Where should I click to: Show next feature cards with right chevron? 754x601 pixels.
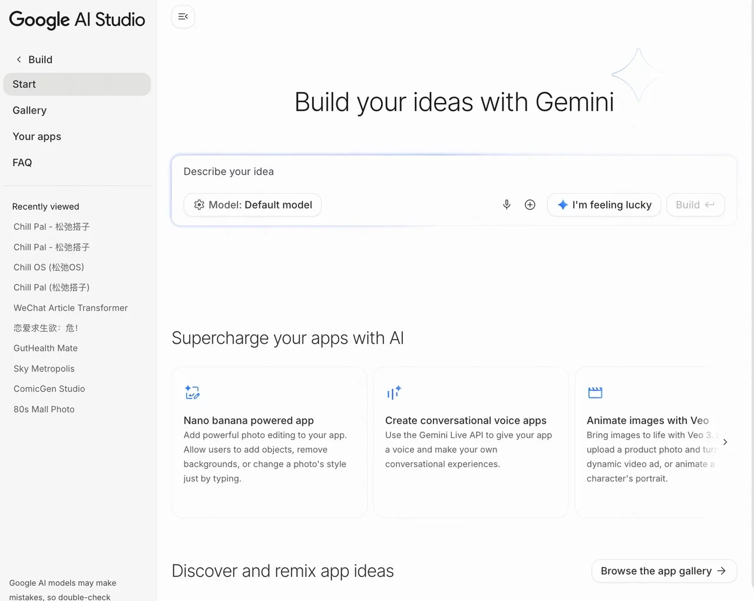[x=725, y=442]
